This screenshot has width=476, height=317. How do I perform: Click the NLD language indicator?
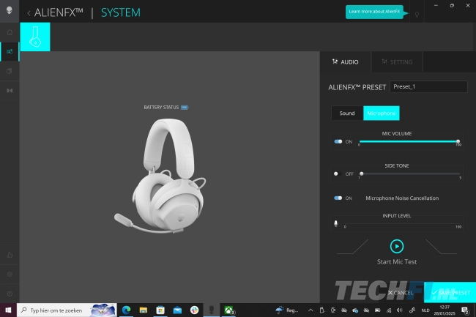click(425, 310)
